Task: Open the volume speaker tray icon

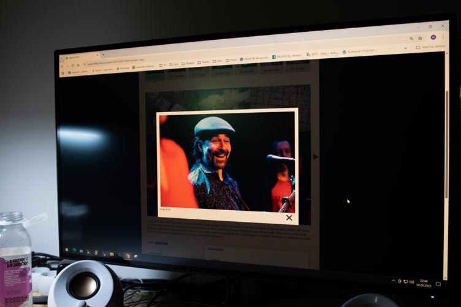Action: click(x=412, y=282)
